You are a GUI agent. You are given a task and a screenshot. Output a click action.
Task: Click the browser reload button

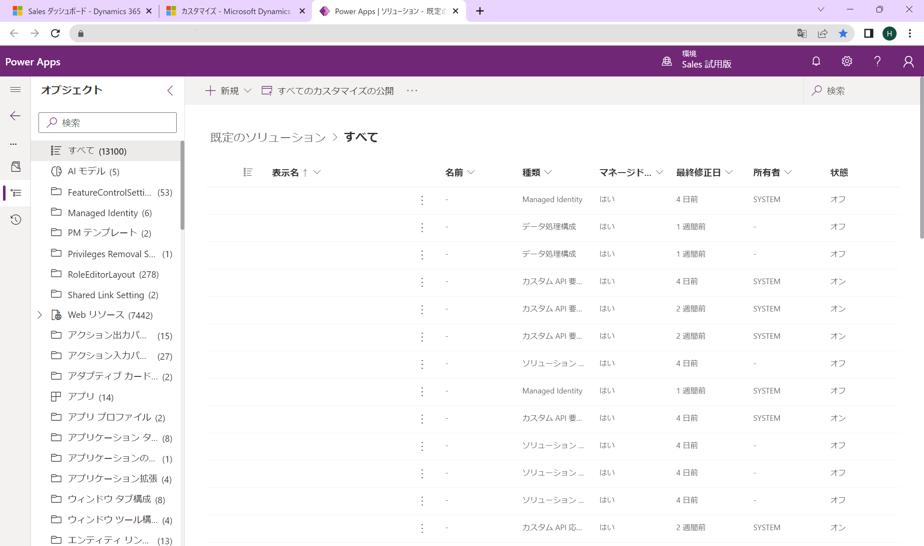pos(55,33)
